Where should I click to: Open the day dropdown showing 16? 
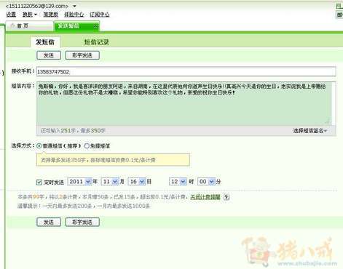tap(137, 182)
